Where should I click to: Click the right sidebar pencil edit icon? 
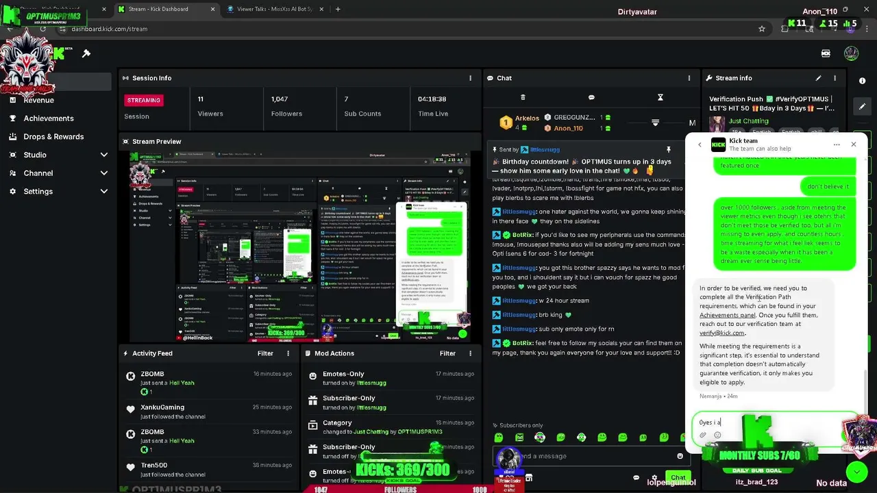(862, 107)
